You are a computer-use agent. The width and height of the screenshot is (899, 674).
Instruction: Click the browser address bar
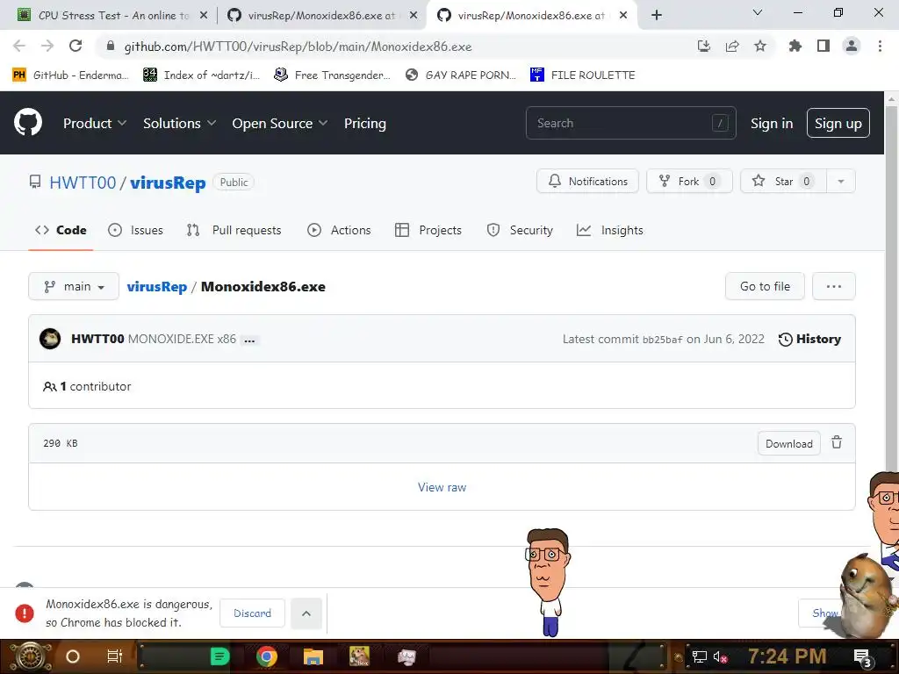point(396,47)
